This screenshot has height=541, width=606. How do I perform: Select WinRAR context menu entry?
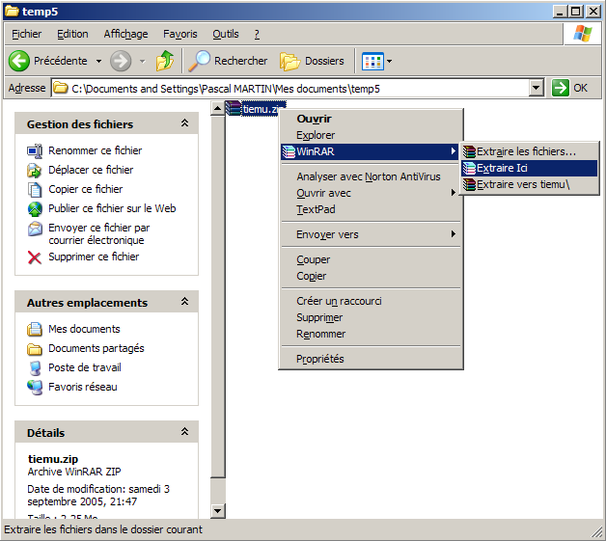coord(371,151)
